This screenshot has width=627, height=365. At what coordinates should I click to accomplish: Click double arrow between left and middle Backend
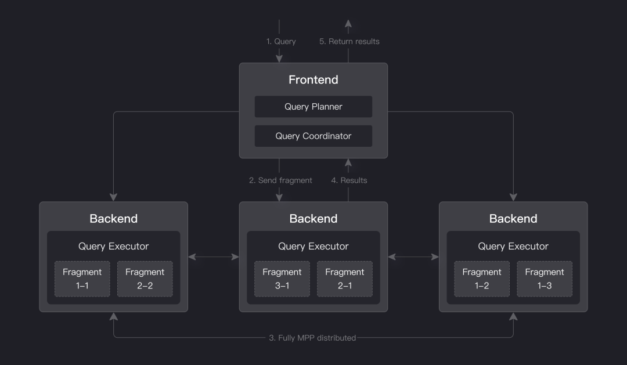click(x=214, y=256)
